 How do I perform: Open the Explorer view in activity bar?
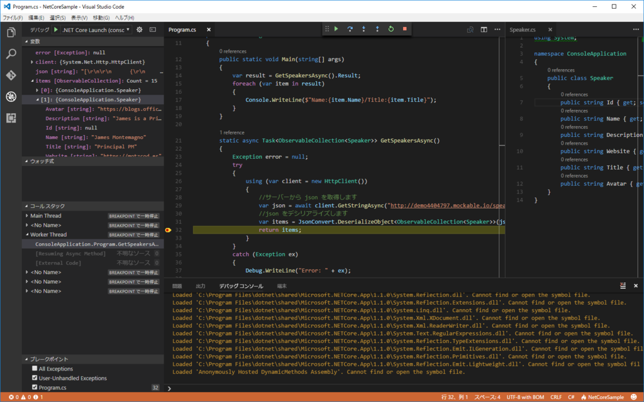click(11, 33)
